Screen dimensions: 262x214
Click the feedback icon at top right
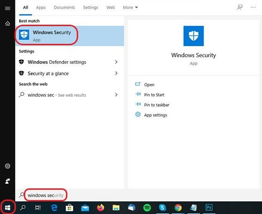coord(240,7)
